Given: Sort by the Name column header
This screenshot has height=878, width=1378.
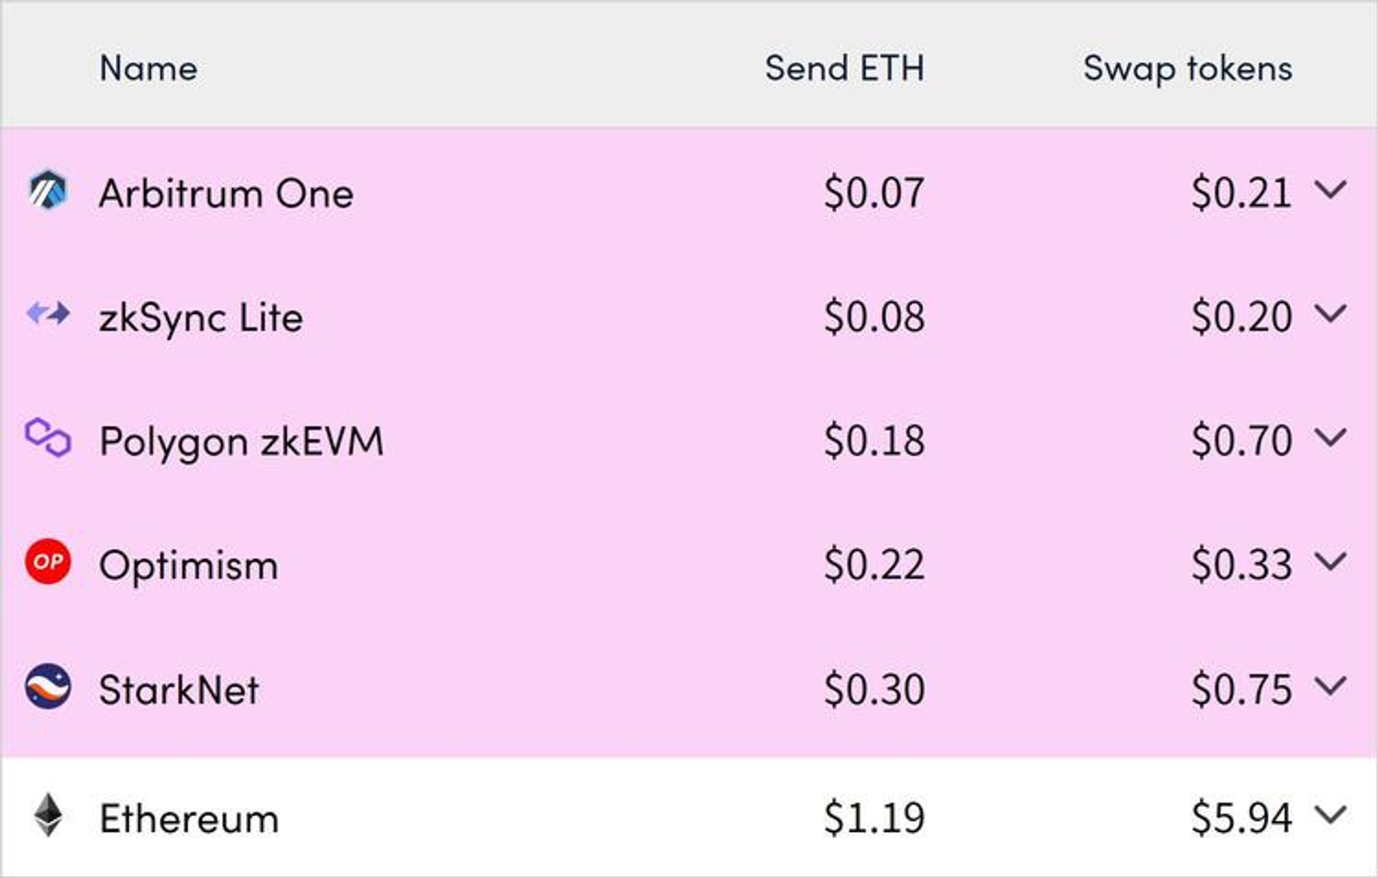Looking at the screenshot, I should (148, 68).
